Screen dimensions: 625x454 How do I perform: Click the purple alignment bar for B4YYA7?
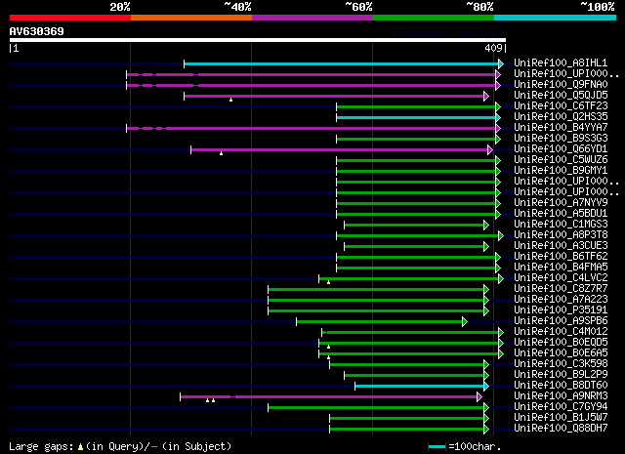(x=311, y=128)
